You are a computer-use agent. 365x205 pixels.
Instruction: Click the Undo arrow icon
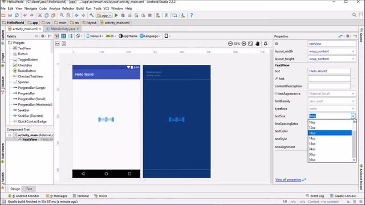[25, 15]
